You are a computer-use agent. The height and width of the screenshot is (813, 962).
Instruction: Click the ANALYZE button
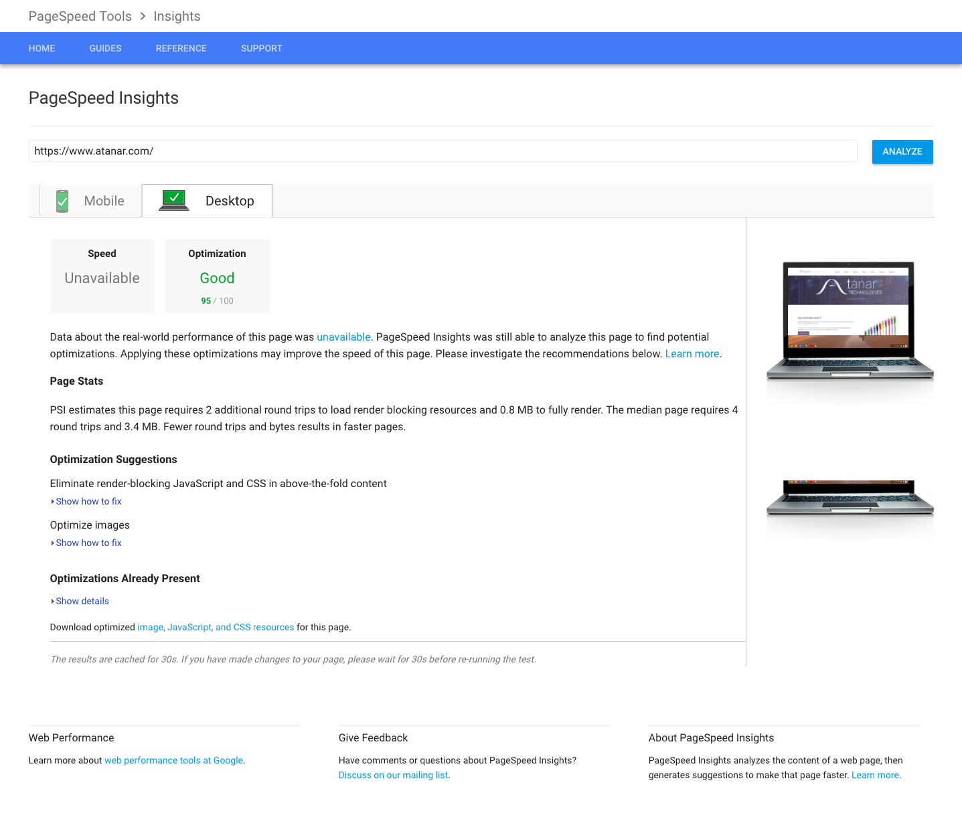click(x=902, y=151)
